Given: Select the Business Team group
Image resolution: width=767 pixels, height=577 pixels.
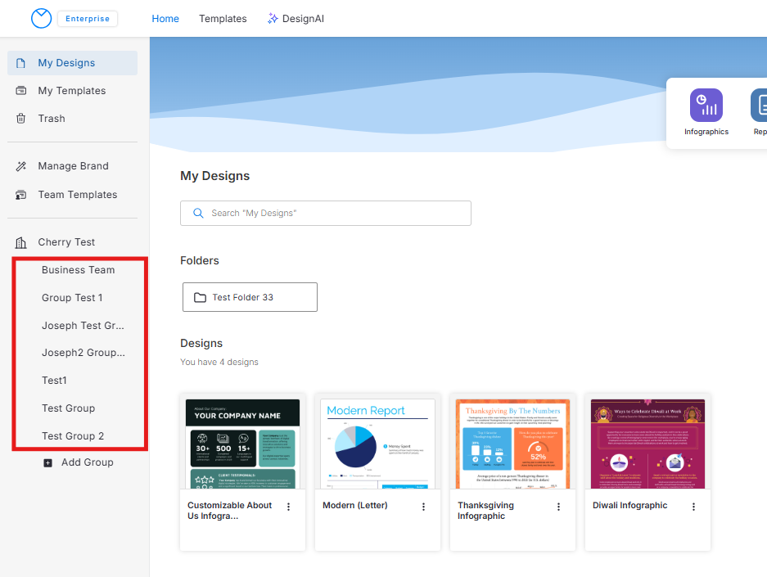Looking at the screenshot, I should click(79, 270).
